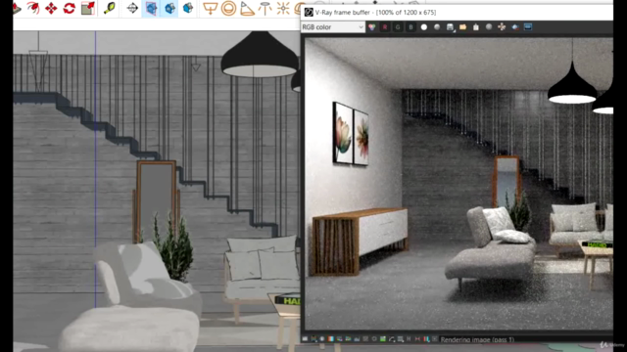627x352 pixels.
Task: Select the Scale tool
Action: (x=88, y=8)
